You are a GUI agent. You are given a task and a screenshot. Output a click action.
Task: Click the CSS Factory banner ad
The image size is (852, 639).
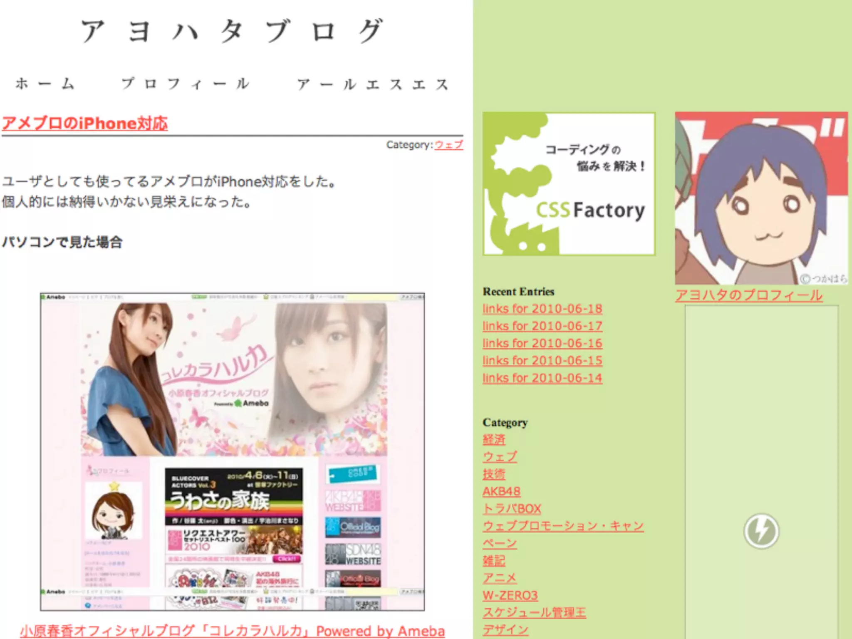[569, 183]
